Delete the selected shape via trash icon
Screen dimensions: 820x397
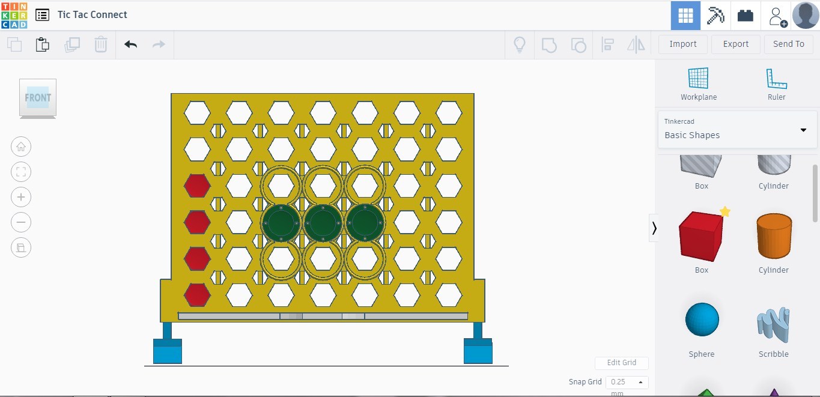coord(100,44)
